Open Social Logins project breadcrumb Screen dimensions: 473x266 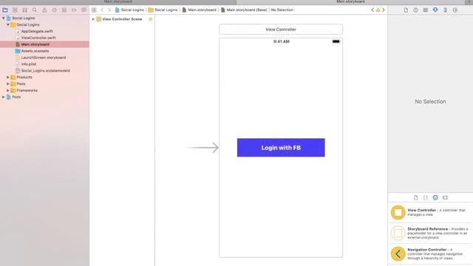coord(129,10)
